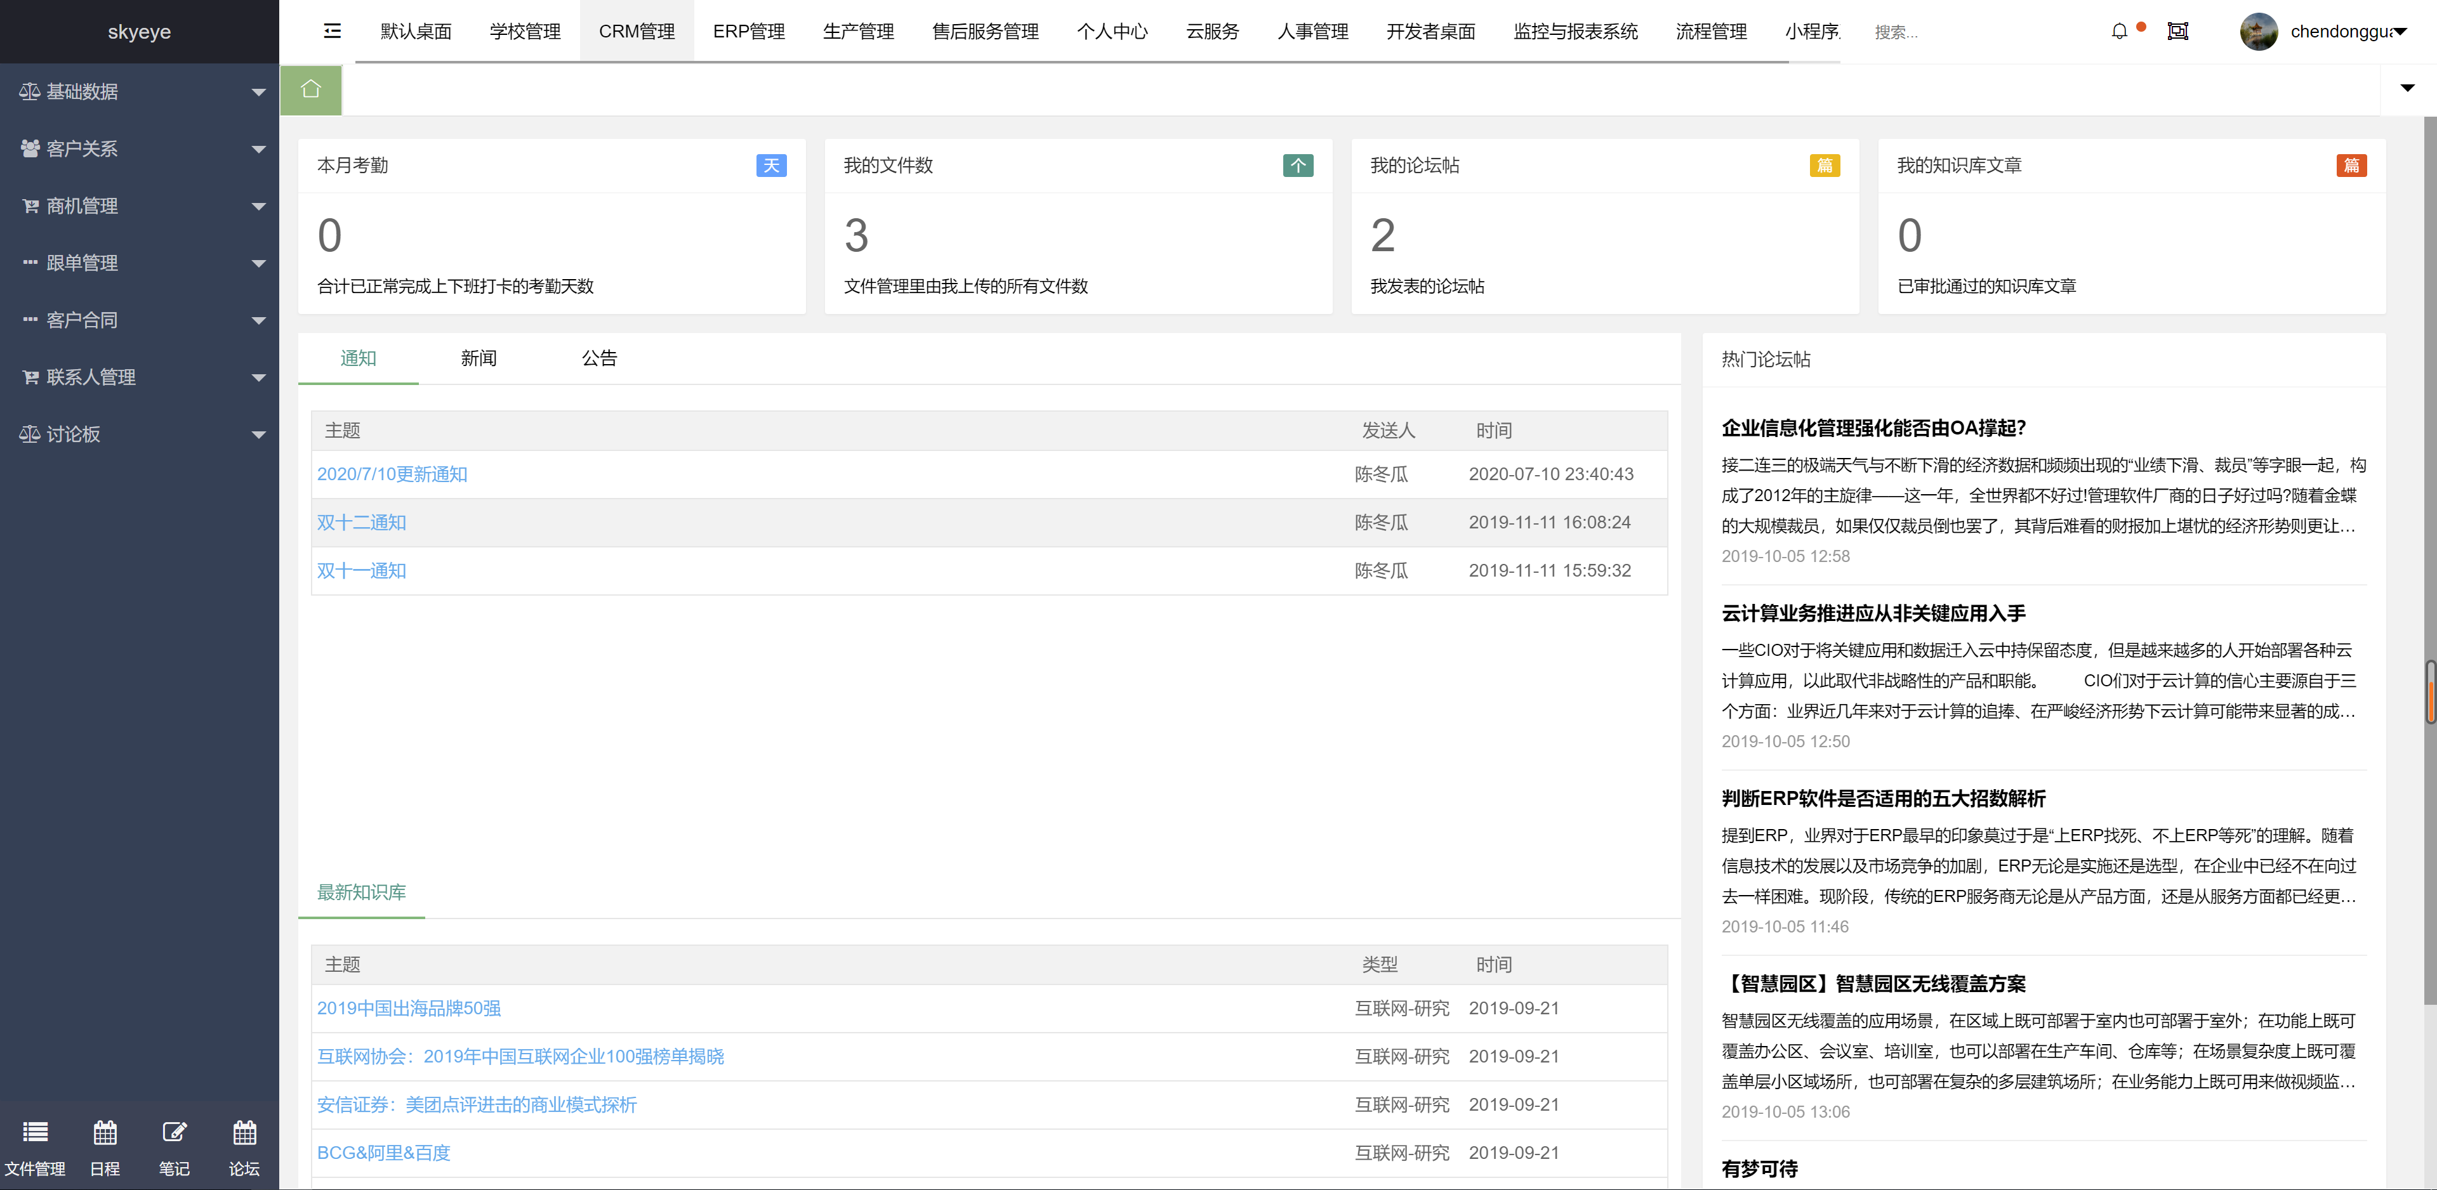Open the 双十二通知 link

tap(361, 522)
